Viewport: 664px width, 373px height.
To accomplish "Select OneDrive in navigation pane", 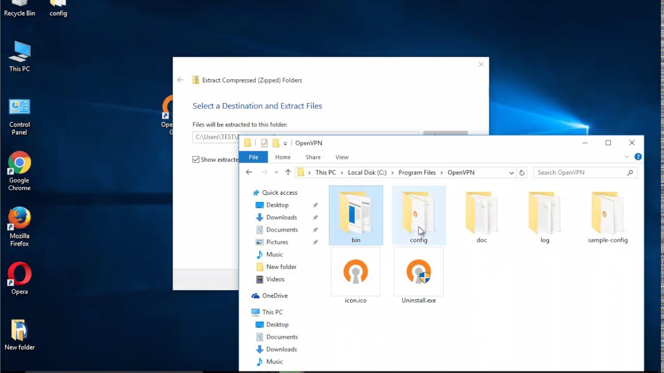I will (274, 296).
